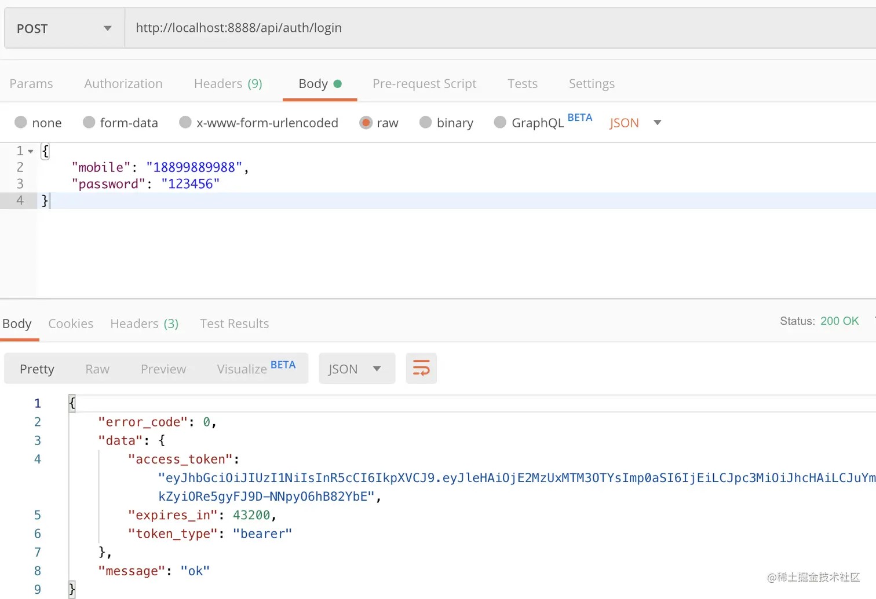
Task: Open response JSON format dropdown
Action: [x=357, y=369]
